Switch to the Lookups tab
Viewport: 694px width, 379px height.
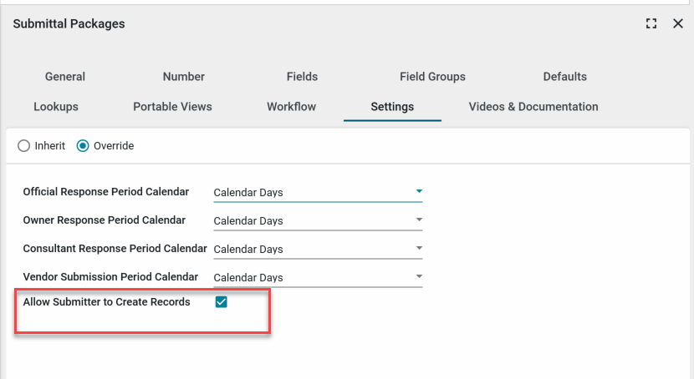click(x=56, y=107)
